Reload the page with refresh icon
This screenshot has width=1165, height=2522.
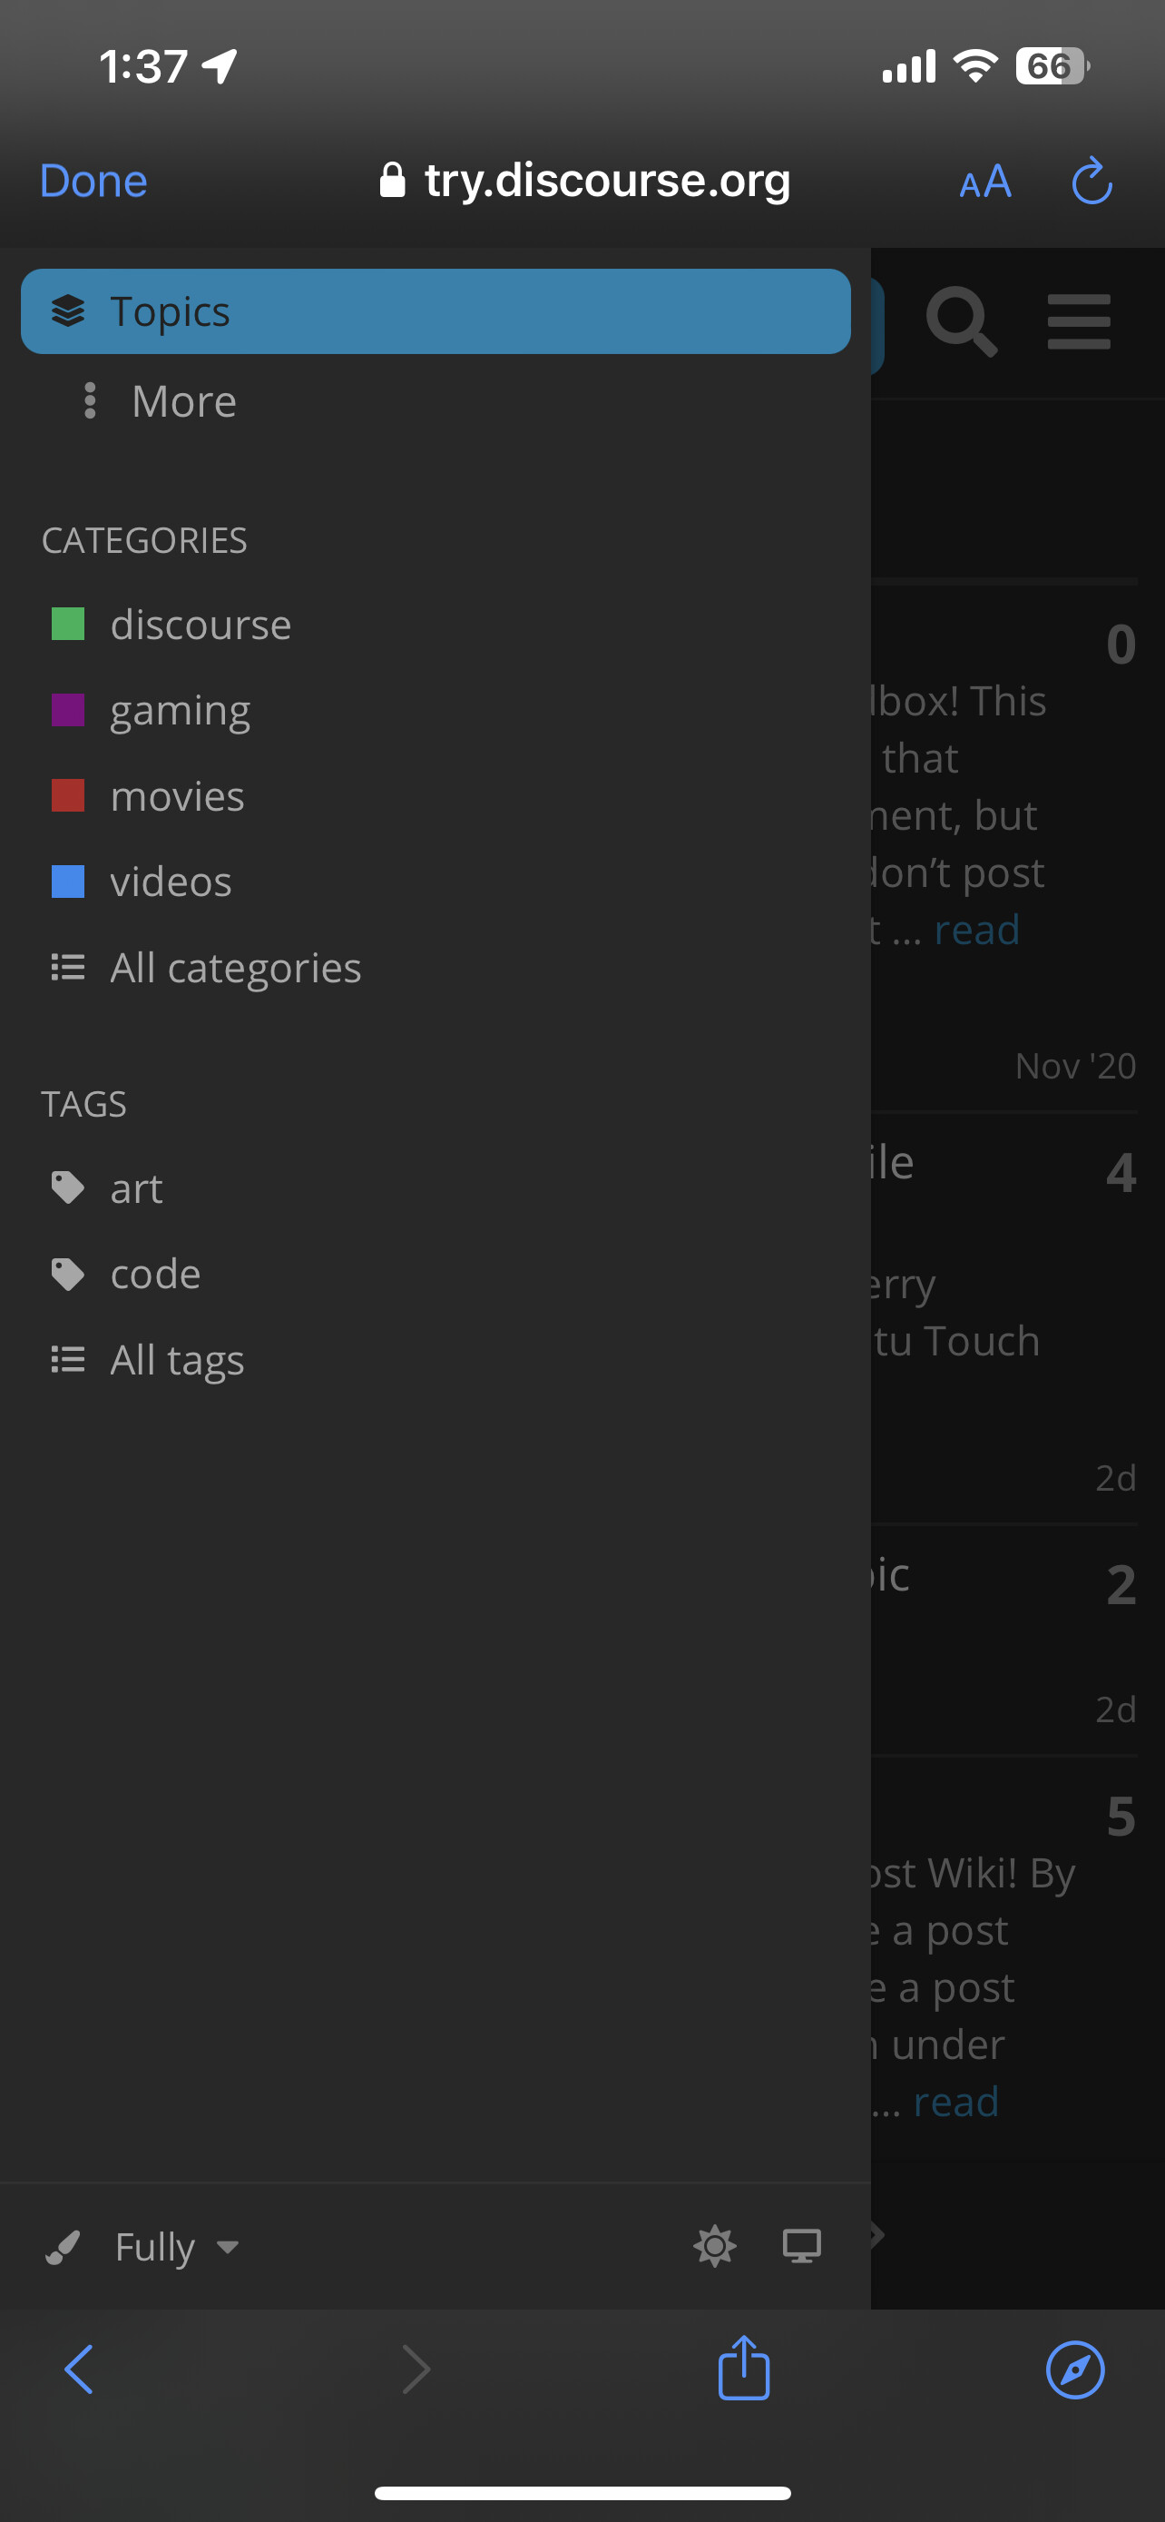(x=1092, y=182)
